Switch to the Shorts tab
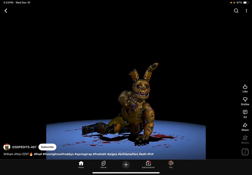252x175 pixels. (104, 165)
